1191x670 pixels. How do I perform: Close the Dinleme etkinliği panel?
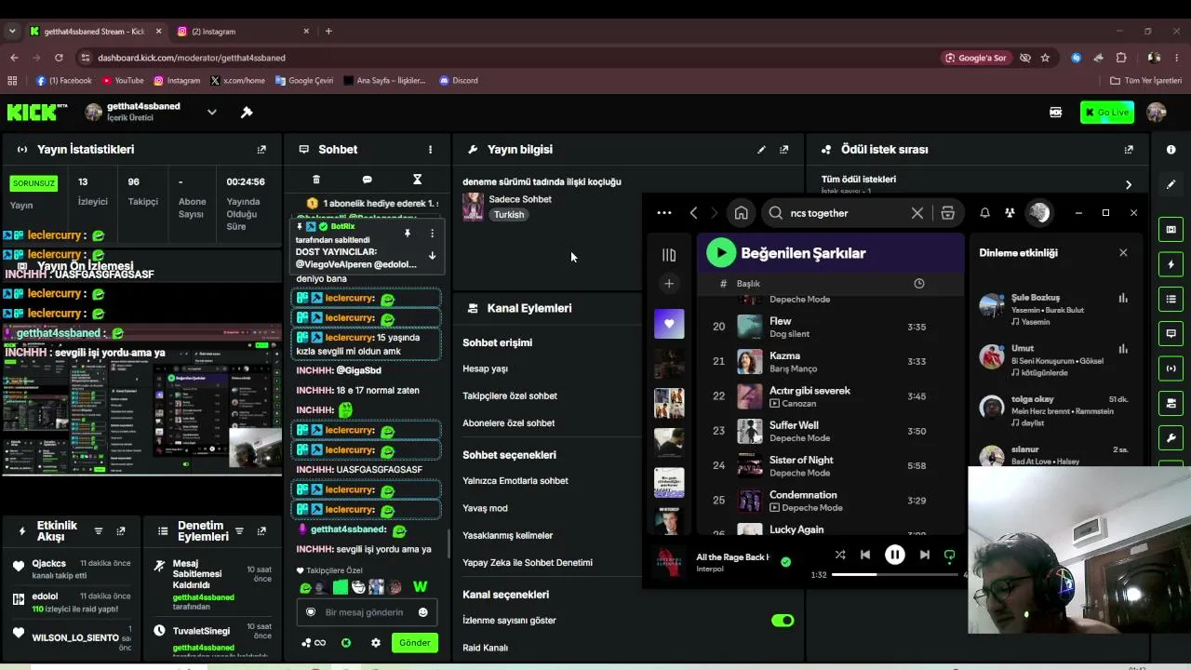pyautogui.click(x=1123, y=252)
